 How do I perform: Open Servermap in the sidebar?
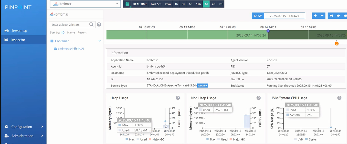(x=19, y=31)
